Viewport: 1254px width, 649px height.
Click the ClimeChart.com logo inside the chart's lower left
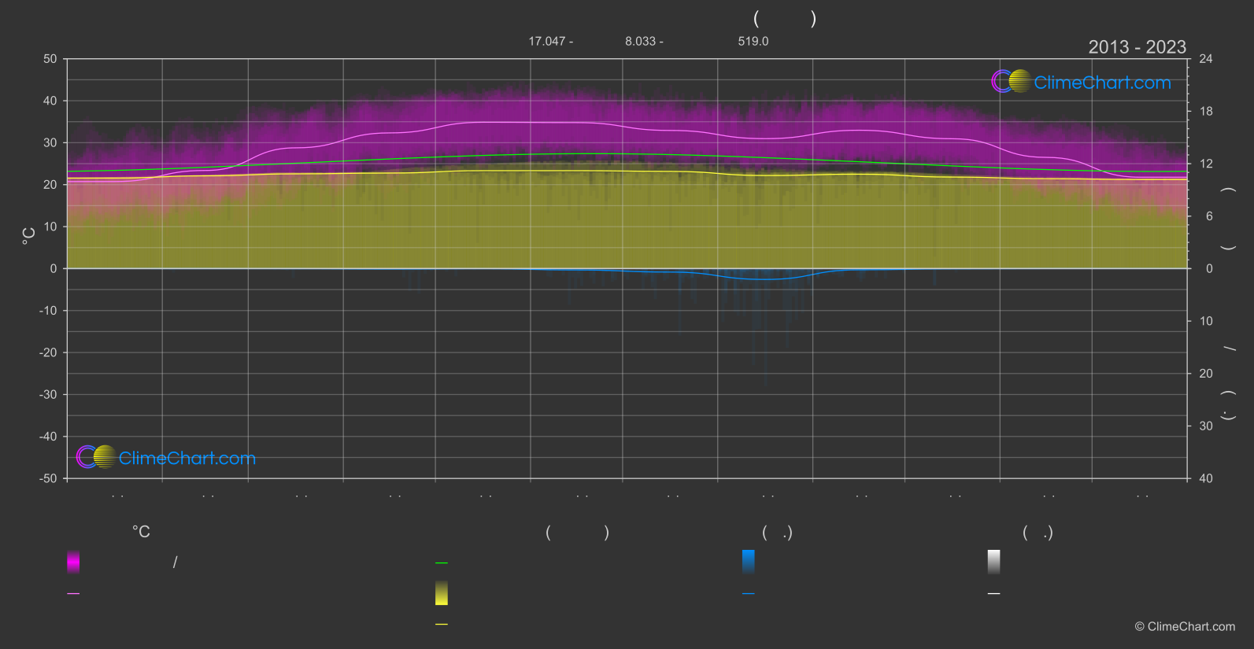[166, 457]
